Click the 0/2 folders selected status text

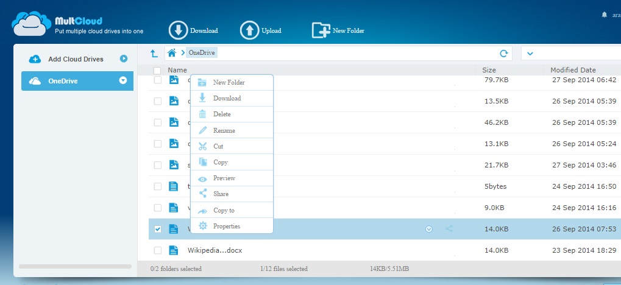tap(176, 269)
